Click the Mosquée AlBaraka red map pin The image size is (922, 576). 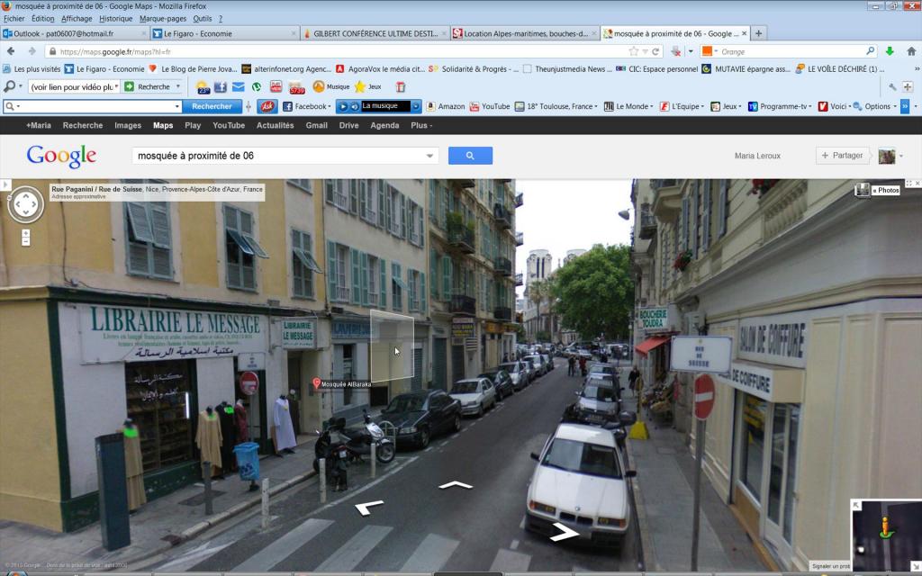[316, 383]
